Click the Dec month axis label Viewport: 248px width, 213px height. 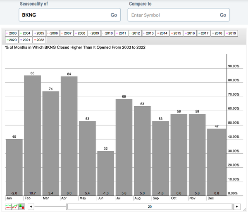[x=210, y=198]
